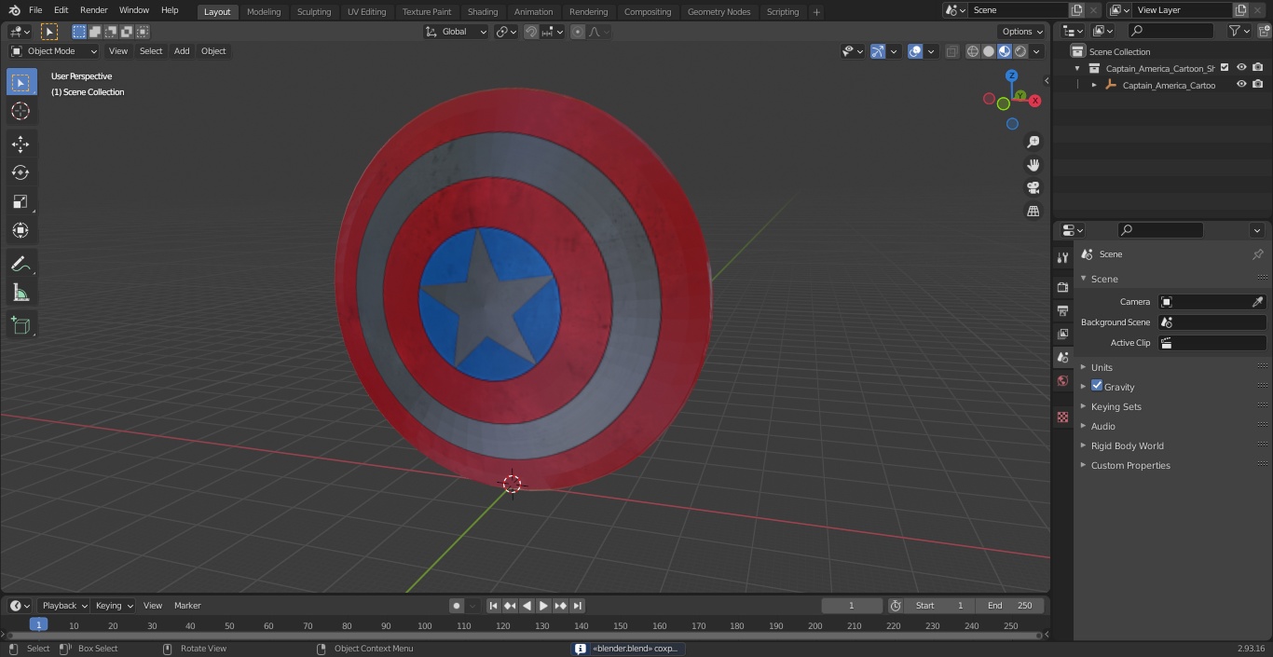This screenshot has width=1273, height=657.
Task: Switch to material preview shading
Action: 1005,51
